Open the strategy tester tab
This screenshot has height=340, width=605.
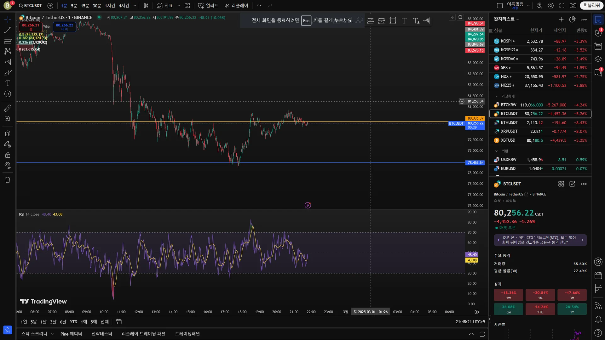coord(102,334)
